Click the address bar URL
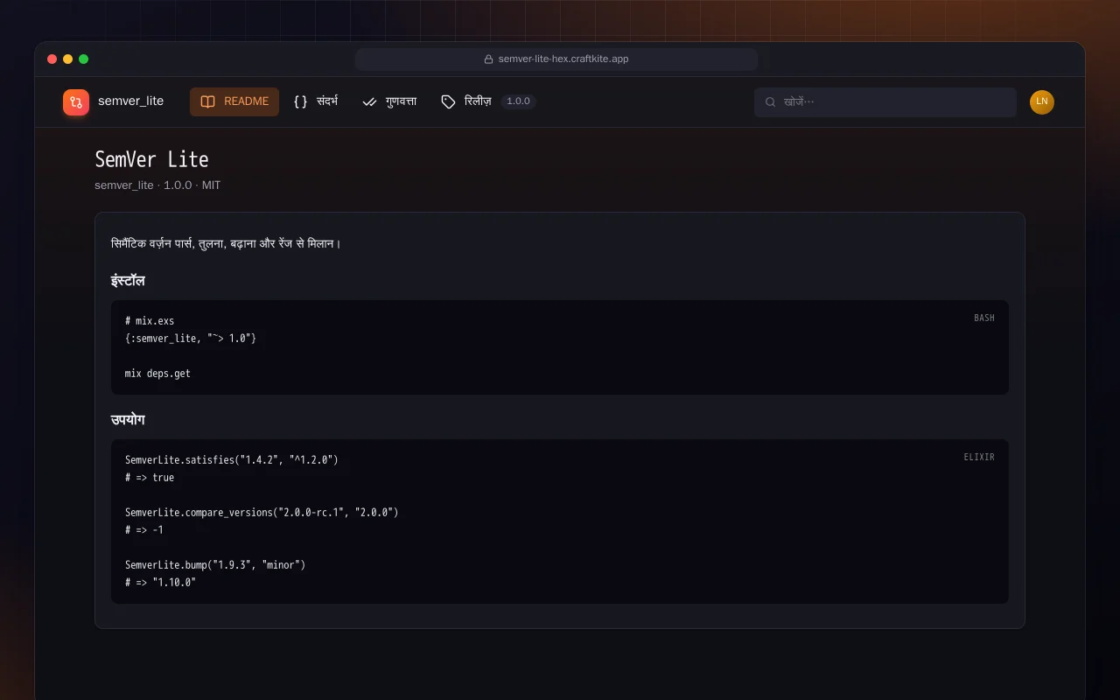Screen dimensions: 1120x700 pos(563,59)
